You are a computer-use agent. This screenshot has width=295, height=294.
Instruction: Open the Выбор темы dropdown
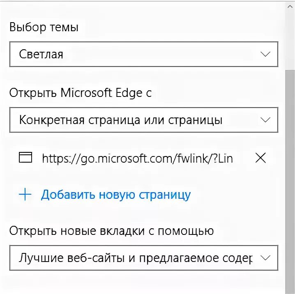coord(143,54)
